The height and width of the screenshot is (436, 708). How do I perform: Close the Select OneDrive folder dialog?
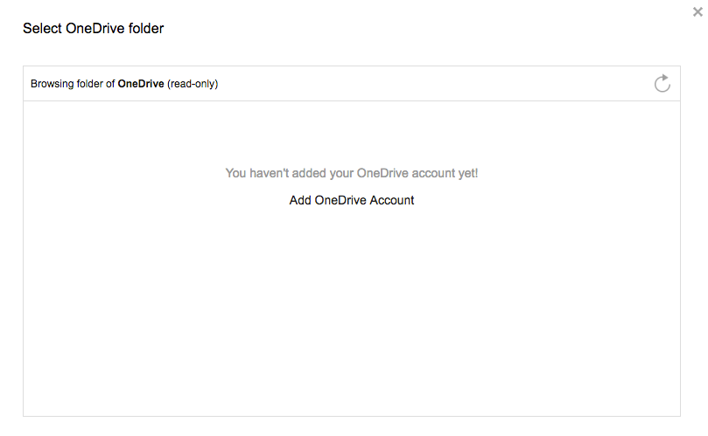pos(697,12)
